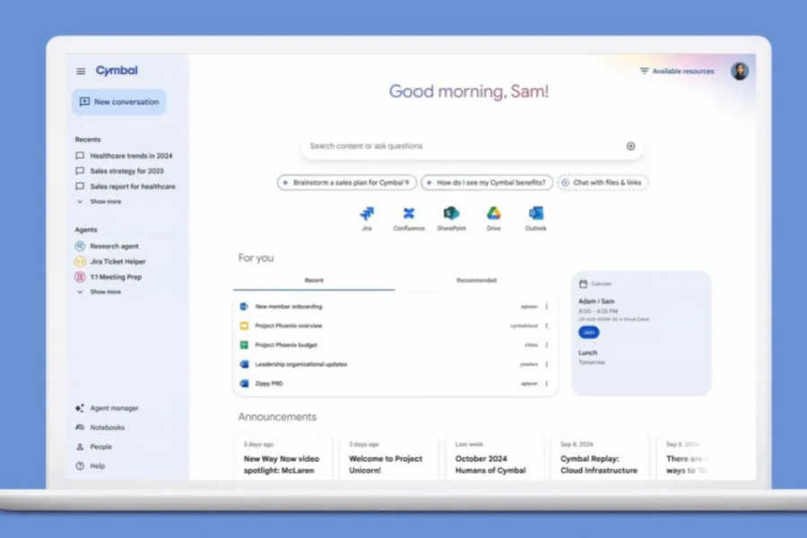The image size is (807, 538).
Task: Join the Adam / Sam meeting
Action: [x=589, y=333]
